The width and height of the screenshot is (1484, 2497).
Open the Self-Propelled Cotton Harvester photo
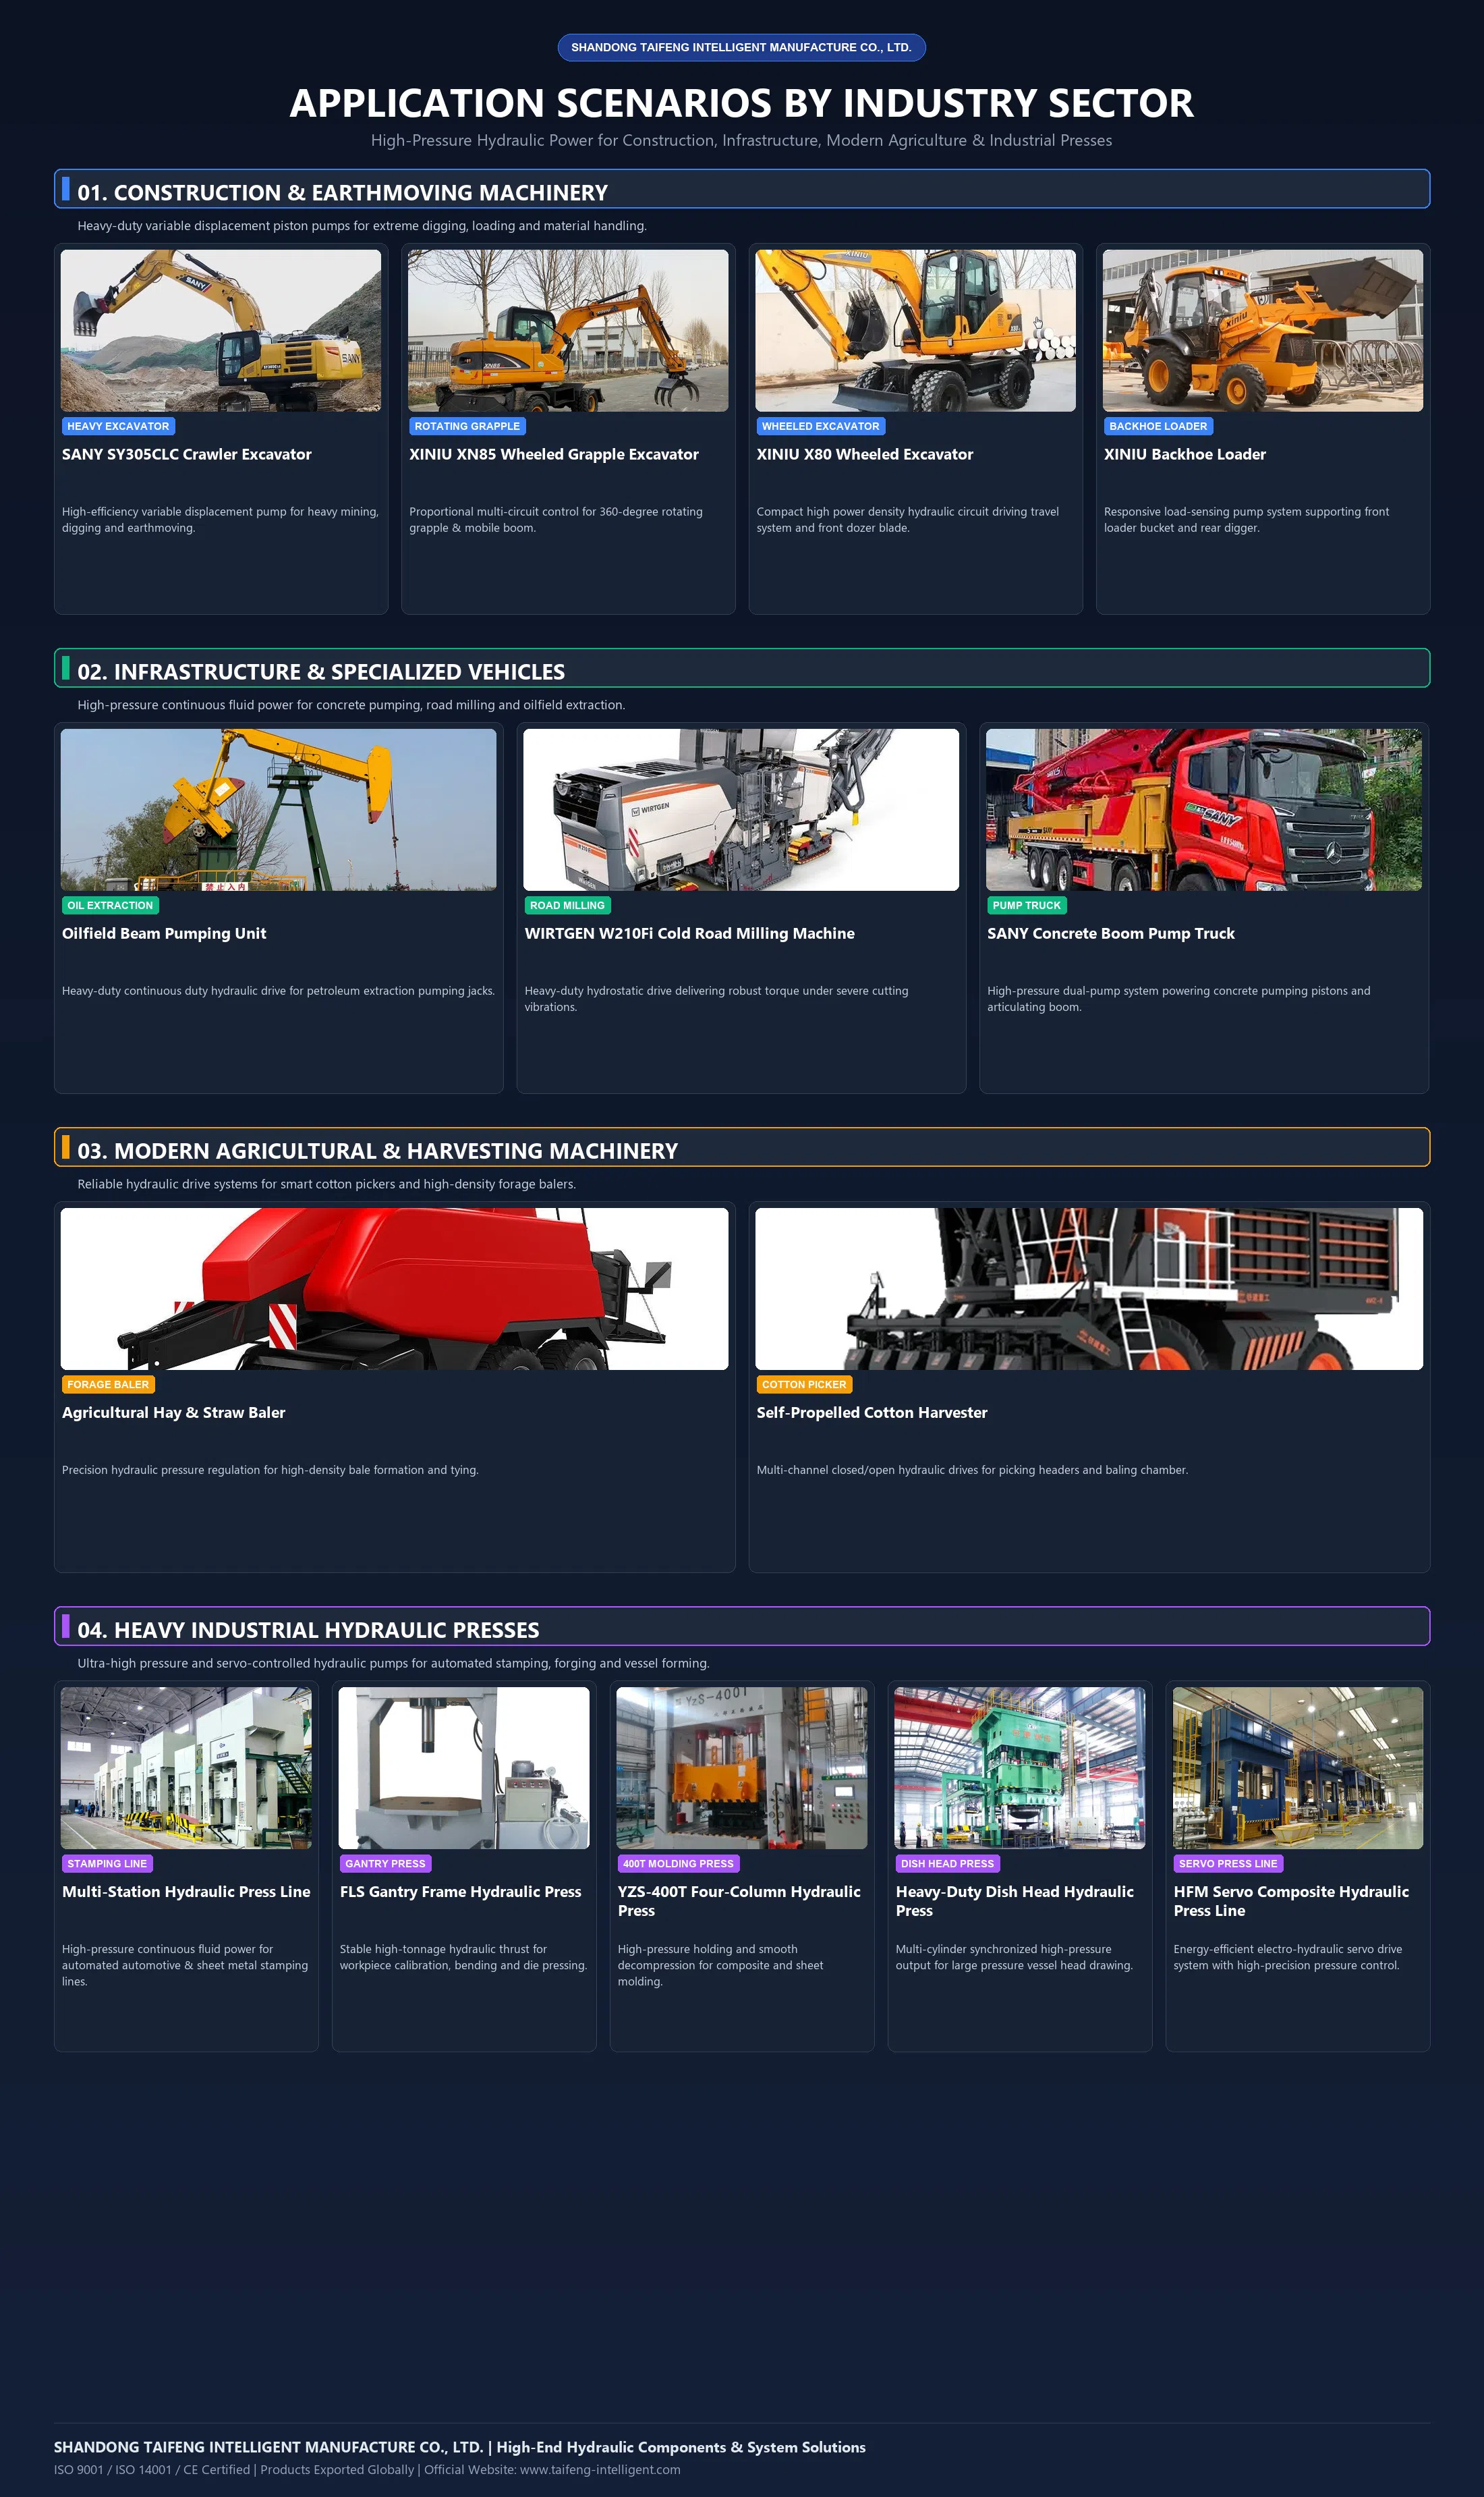1089,1288
